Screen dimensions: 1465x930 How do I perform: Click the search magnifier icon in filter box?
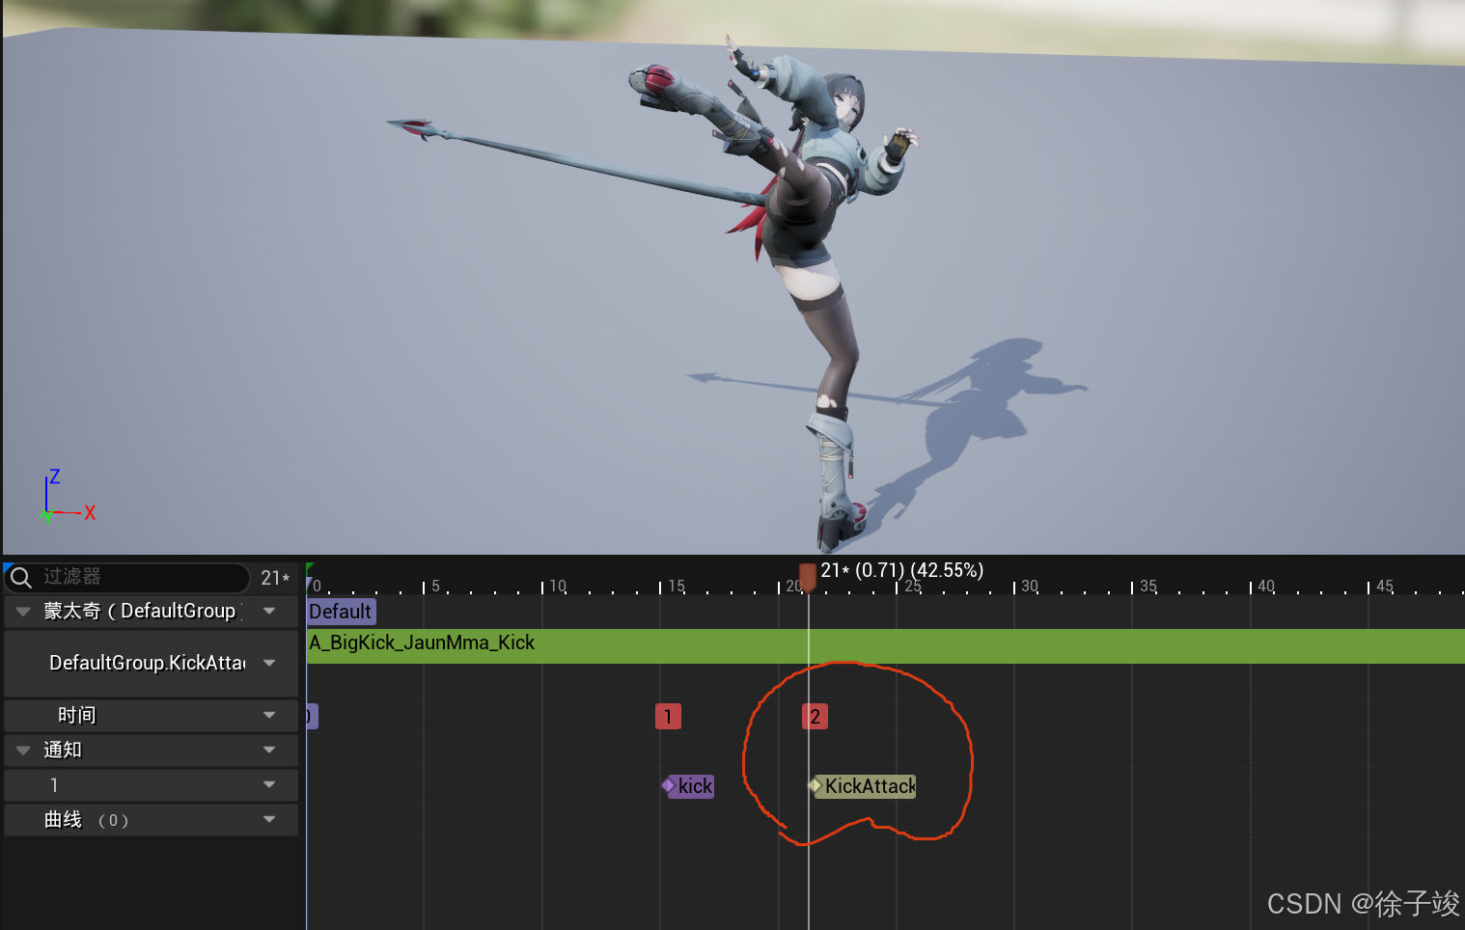(x=21, y=578)
